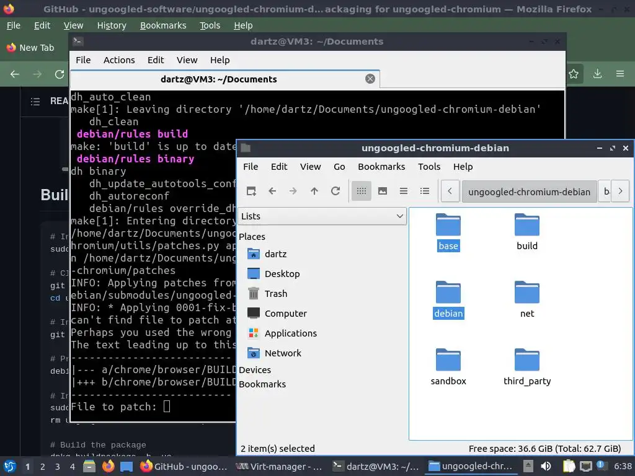Viewport: 635px width, 476px height.
Task: Switch to GitHub Firefox taskbar window
Action: [184, 466]
